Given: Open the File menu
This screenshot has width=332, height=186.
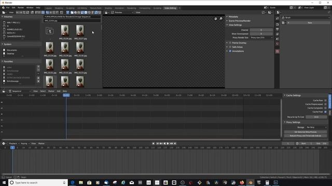Looking at the screenshot, I should 8,8.
